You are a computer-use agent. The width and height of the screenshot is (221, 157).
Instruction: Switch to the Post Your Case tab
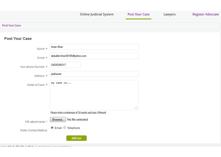(x=139, y=14)
